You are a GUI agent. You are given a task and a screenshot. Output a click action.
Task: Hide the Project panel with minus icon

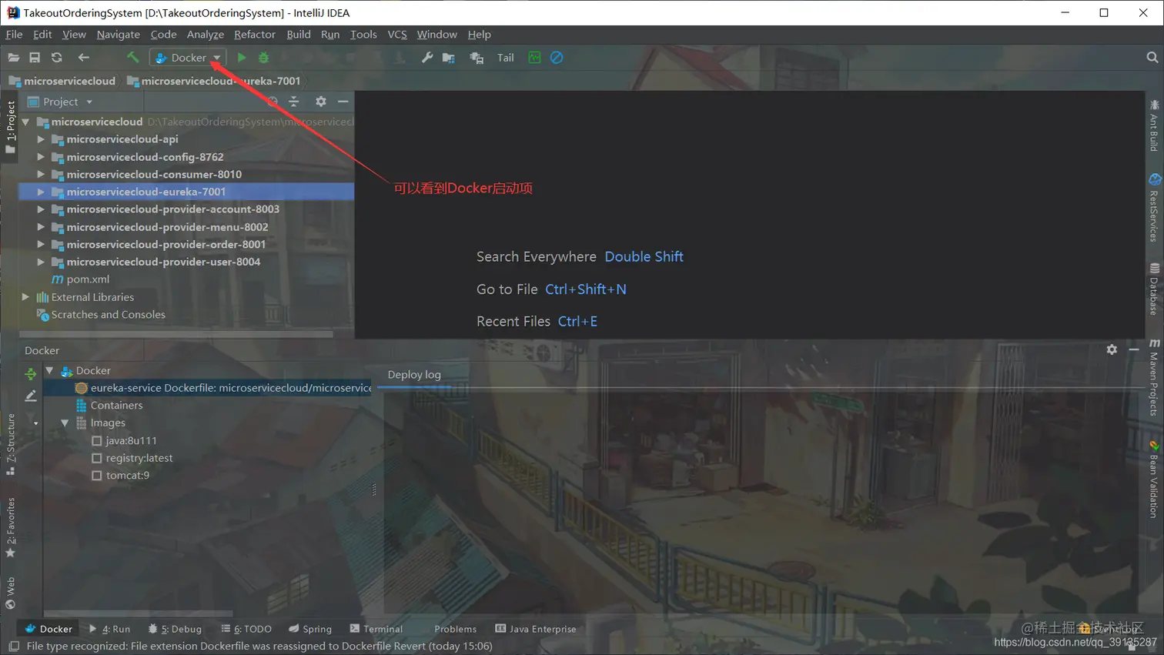click(x=343, y=102)
